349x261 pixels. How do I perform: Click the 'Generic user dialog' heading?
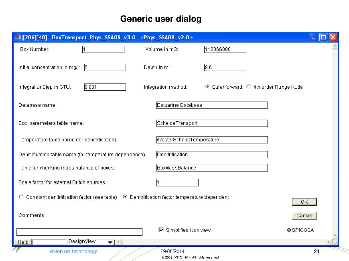click(161, 19)
